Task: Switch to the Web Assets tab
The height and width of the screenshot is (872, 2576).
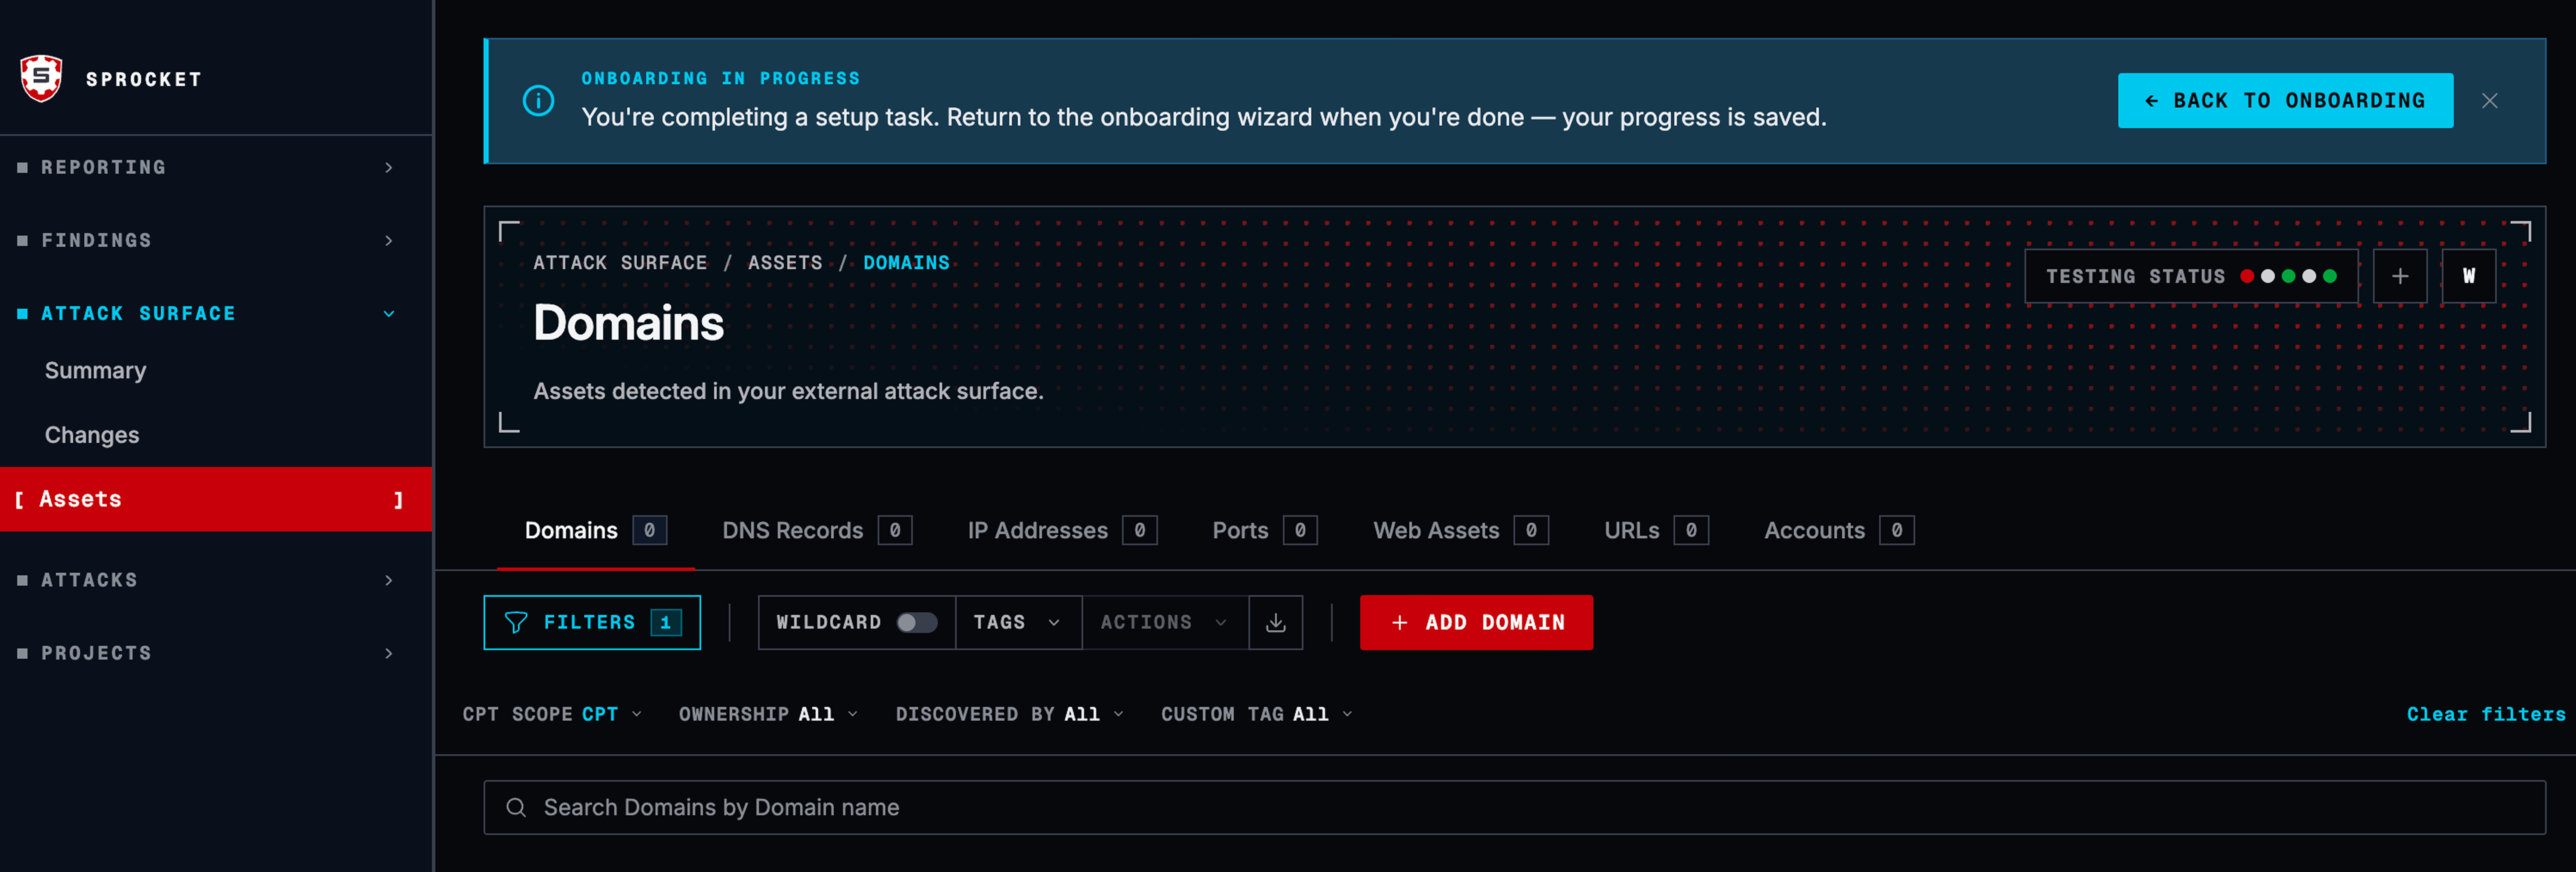Action: tap(1460, 530)
